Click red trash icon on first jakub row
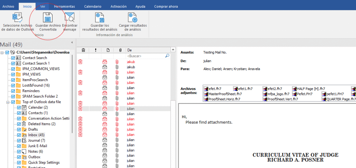356x168 pixels. tap(80, 62)
